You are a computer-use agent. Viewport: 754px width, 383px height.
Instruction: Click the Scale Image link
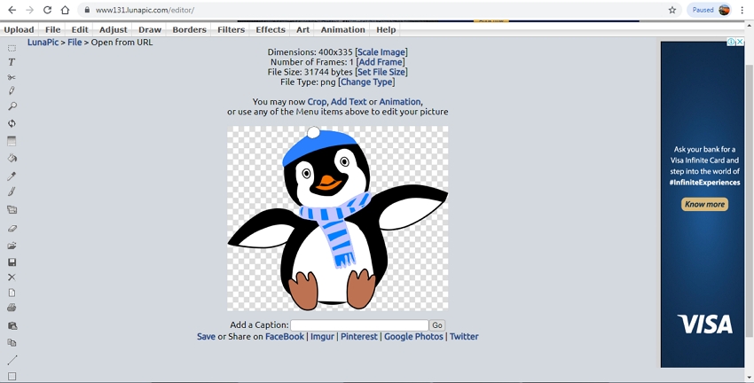point(381,52)
